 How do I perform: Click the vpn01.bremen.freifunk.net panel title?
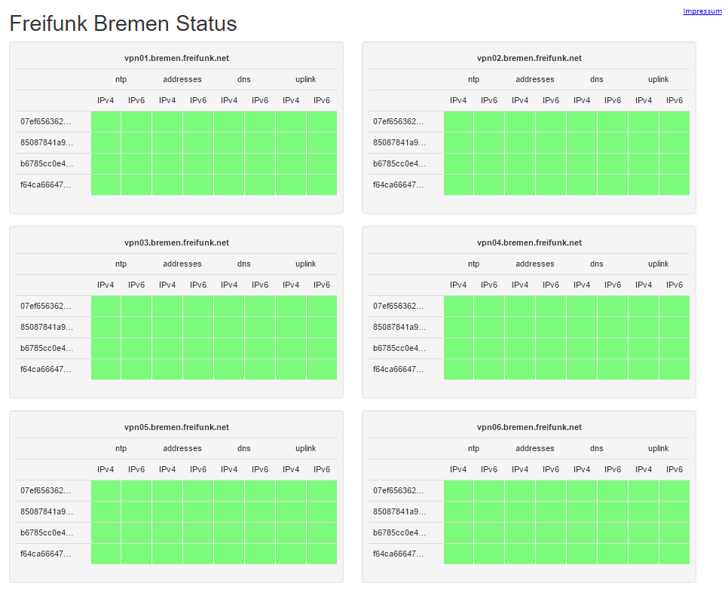[176, 58]
